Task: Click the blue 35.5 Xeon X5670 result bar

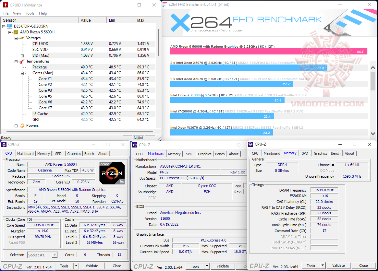Action: [x=248, y=68]
